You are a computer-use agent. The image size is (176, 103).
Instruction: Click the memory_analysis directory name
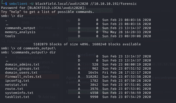click(x=20, y=32)
